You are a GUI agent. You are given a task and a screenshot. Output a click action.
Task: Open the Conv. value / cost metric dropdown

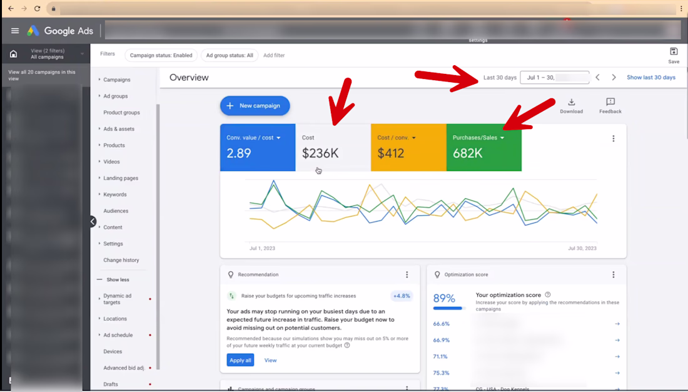tap(278, 138)
